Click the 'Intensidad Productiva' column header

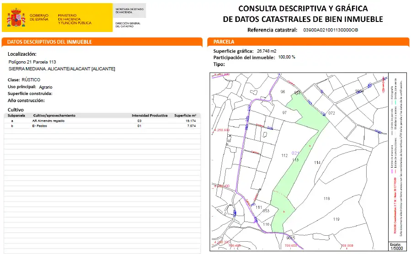click(x=149, y=116)
